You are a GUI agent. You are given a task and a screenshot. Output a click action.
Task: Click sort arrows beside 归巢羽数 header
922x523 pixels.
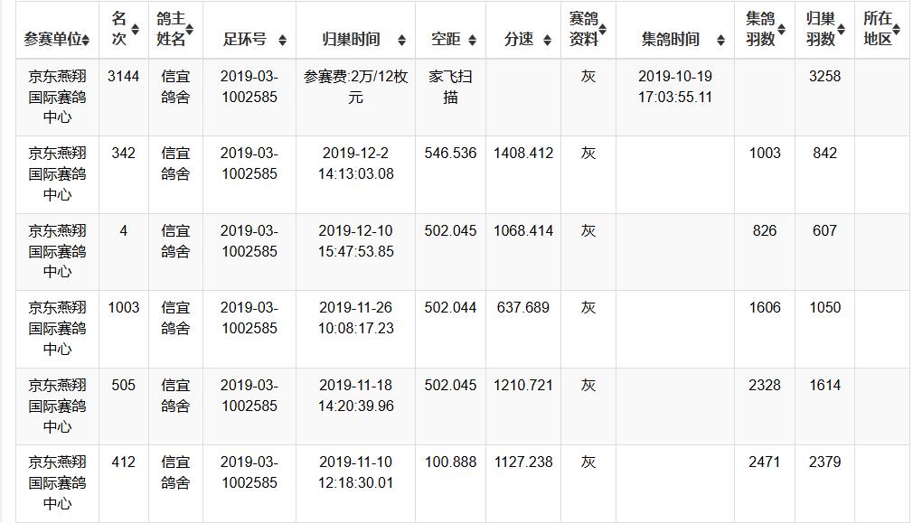(x=842, y=29)
